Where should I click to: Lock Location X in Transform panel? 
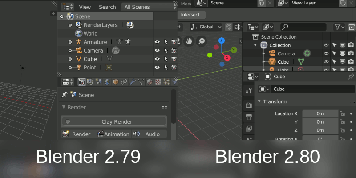342,113
